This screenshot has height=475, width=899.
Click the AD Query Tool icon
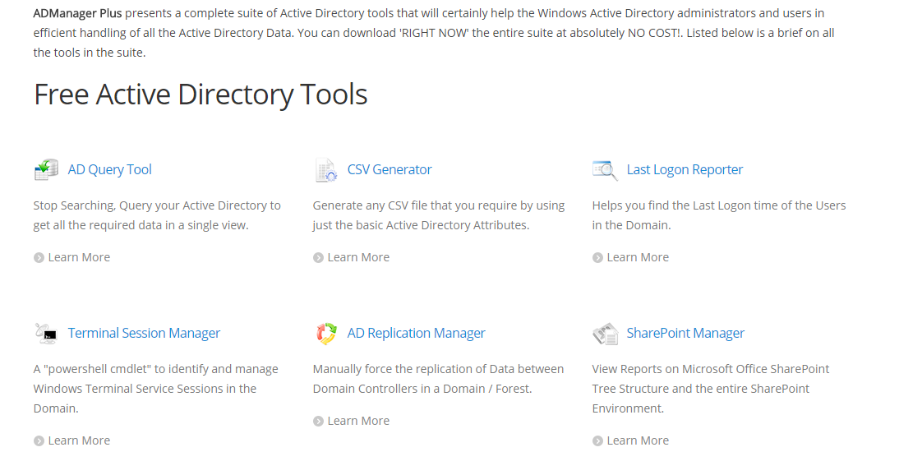pyautogui.click(x=46, y=170)
